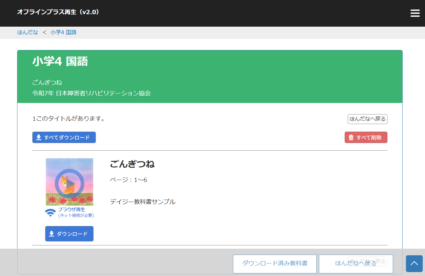The height and width of the screenshot is (276, 425).
Task: Open ダウンロード済み教科書 in the footer bar
Action: tap(274, 263)
